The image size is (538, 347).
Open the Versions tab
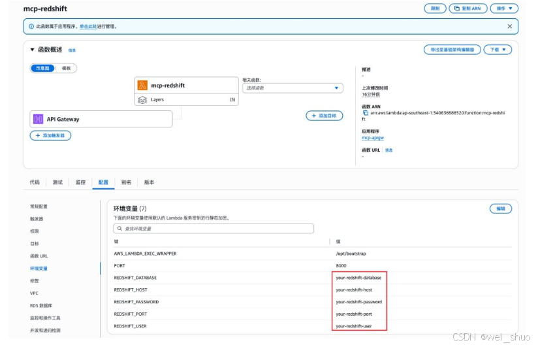coord(149,182)
